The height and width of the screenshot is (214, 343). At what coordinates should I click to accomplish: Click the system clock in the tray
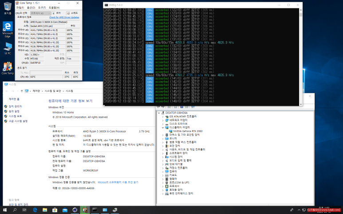(x=324, y=210)
